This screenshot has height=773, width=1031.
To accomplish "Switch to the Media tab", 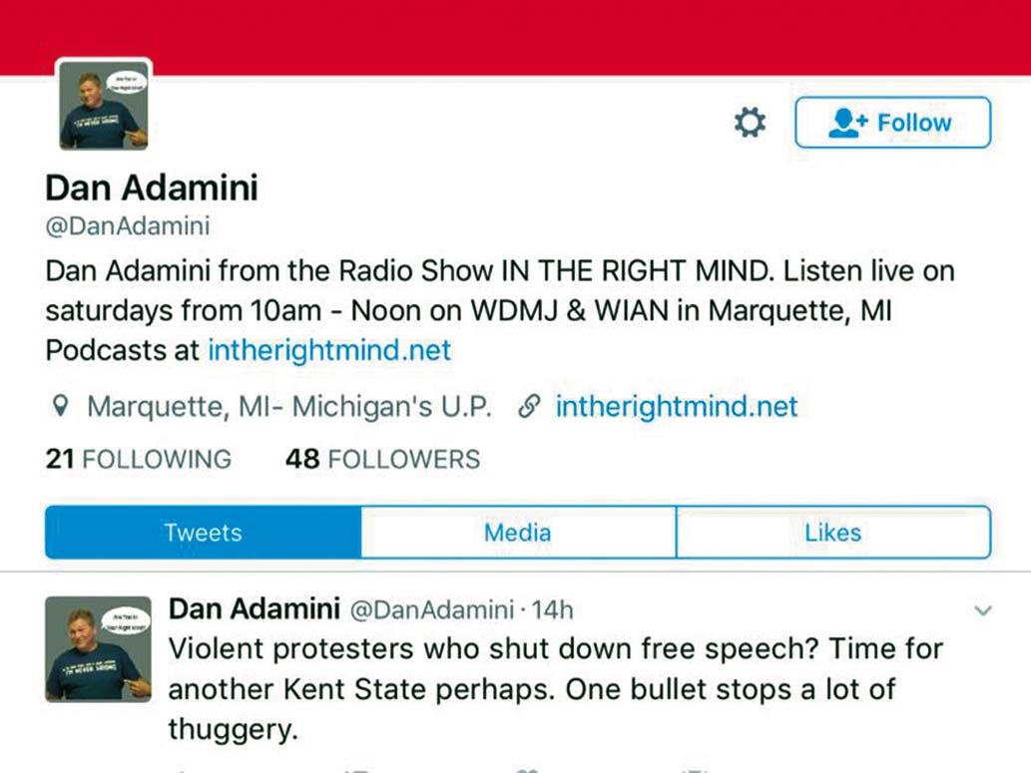I will pyautogui.click(x=518, y=533).
